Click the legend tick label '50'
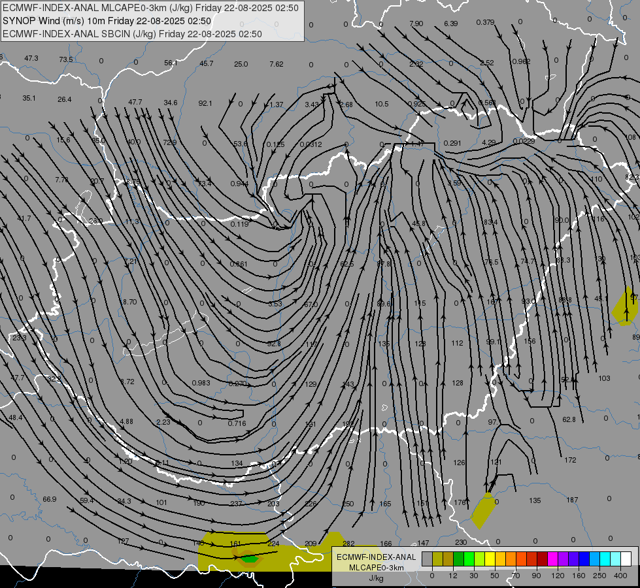 (494, 576)
